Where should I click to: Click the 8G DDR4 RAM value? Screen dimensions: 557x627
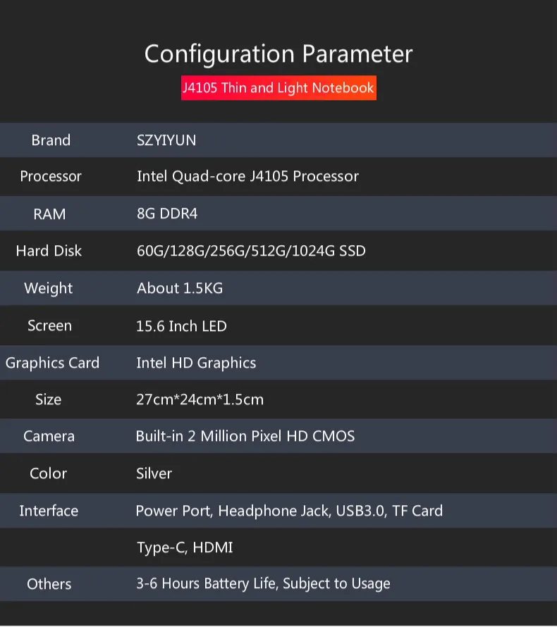167,213
